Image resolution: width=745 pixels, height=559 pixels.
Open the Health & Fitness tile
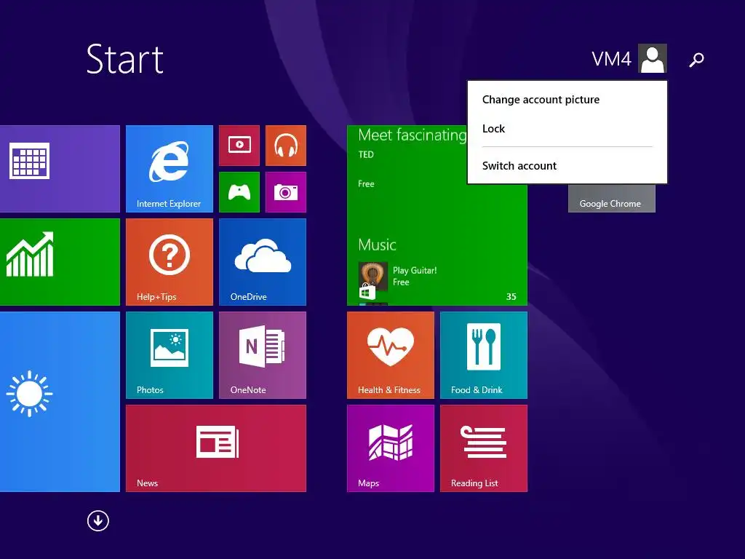391,355
